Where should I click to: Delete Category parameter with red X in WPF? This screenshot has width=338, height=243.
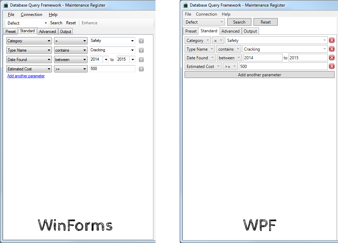pos(332,40)
